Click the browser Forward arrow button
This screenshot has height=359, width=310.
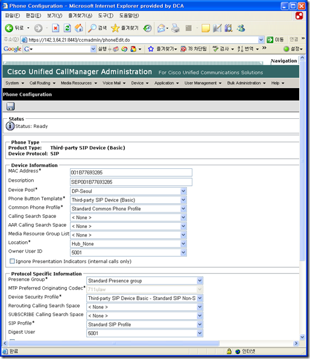pos(38,28)
